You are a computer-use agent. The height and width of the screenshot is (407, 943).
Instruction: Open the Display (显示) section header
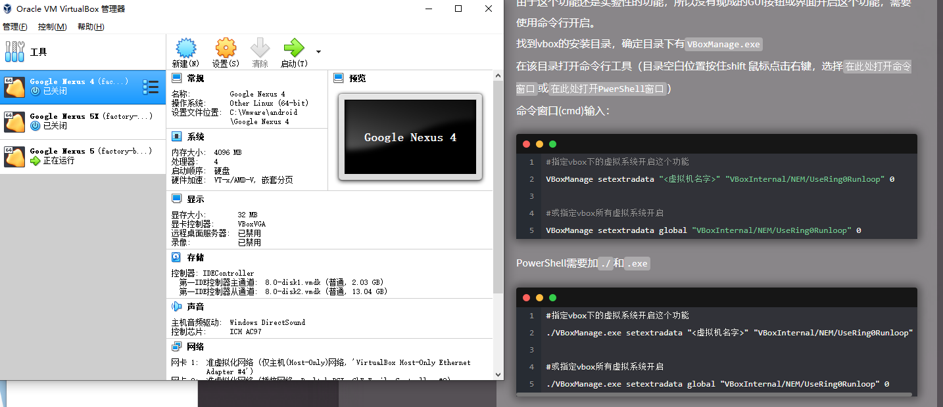[x=195, y=199]
